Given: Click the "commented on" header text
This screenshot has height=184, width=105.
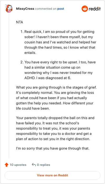Looking at the screenshot, I should (x=46, y=9).
